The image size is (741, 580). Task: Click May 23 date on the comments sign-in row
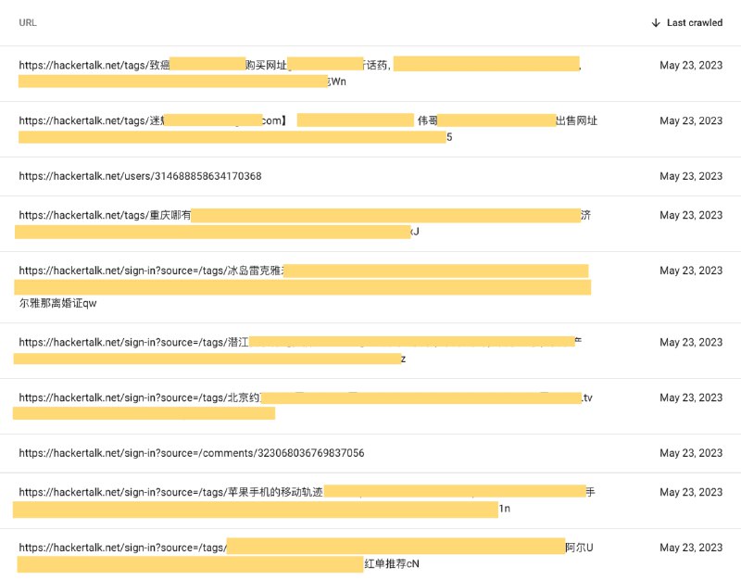click(x=692, y=453)
